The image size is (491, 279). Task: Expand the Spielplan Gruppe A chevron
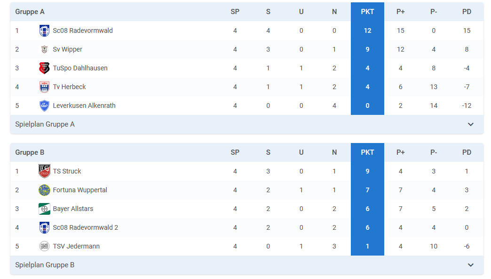pyautogui.click(x=471, y=124)
